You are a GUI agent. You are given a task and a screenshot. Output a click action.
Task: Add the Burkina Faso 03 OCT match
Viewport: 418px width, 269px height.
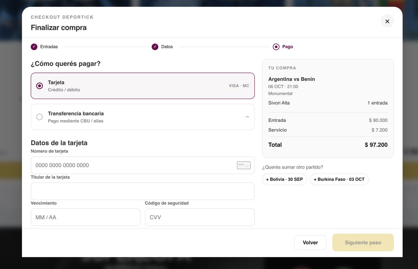pos(339,179)
